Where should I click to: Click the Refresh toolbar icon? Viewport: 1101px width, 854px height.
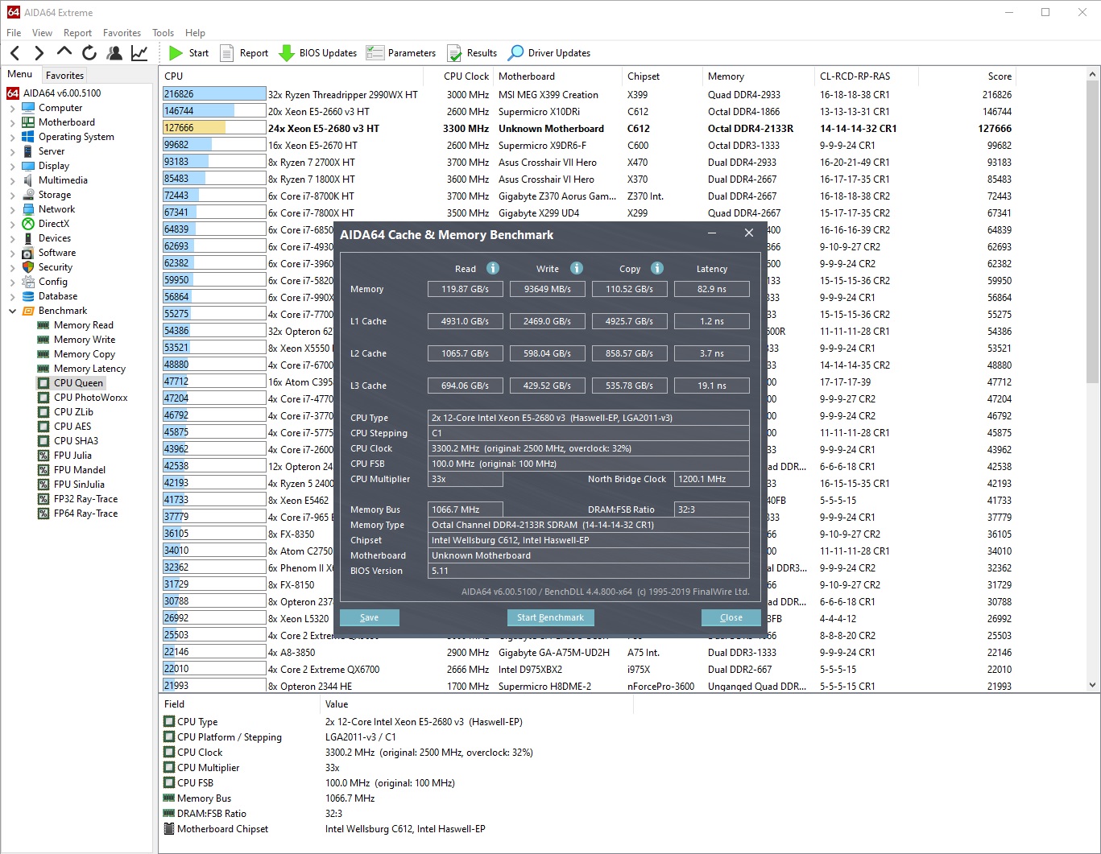[89, 53]
